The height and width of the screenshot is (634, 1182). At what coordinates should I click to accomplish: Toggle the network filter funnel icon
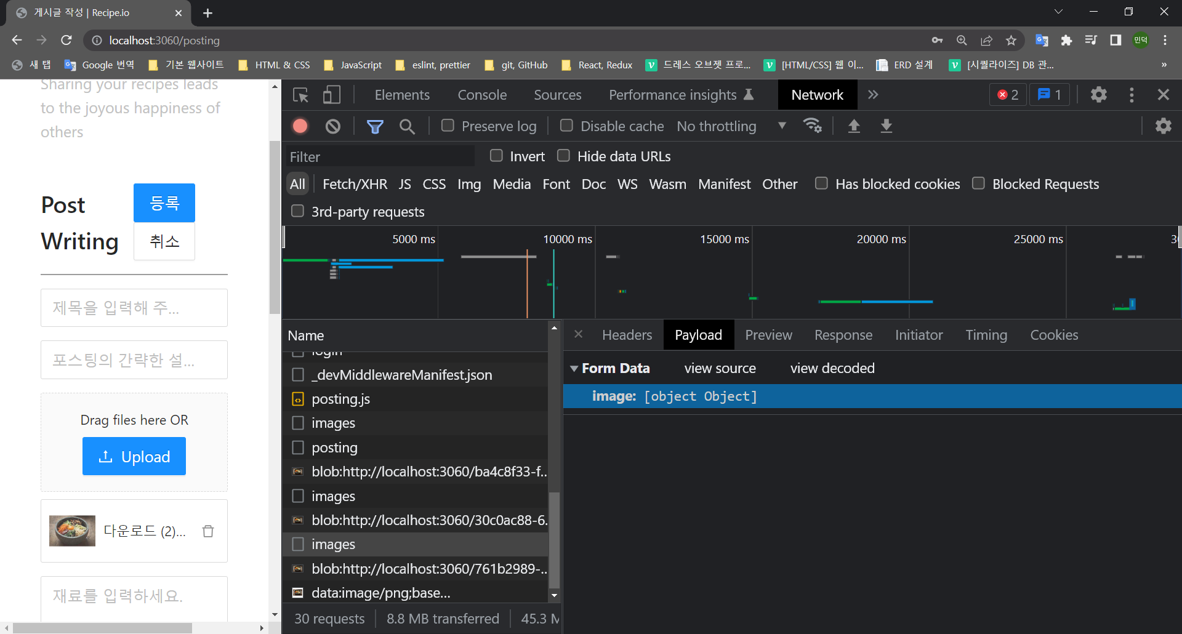(x=375, y=126)
